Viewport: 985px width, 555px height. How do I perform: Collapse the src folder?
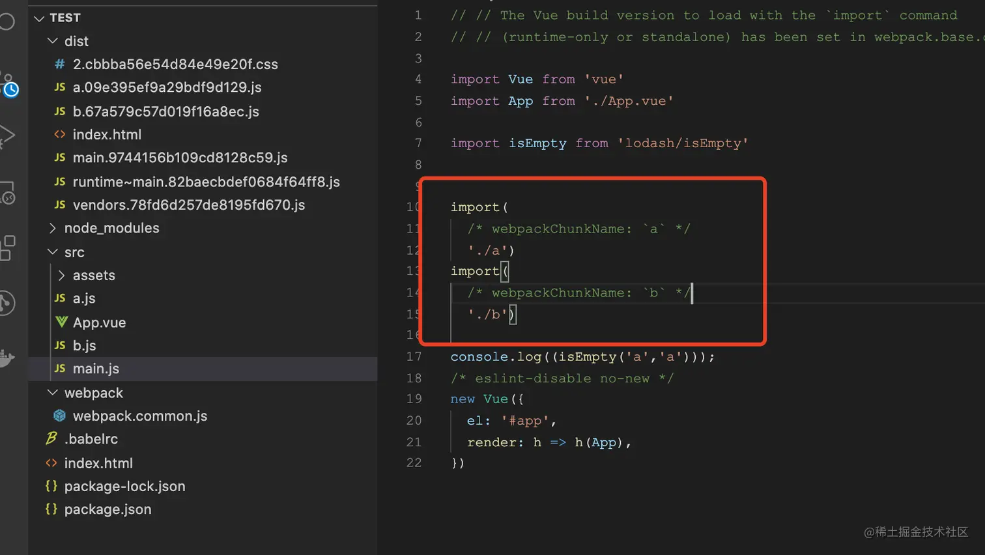tap(53, 251)
